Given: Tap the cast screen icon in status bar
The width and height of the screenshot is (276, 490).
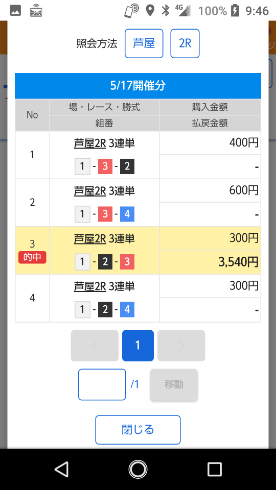Looking at the screenshot, I should [36, 11].
